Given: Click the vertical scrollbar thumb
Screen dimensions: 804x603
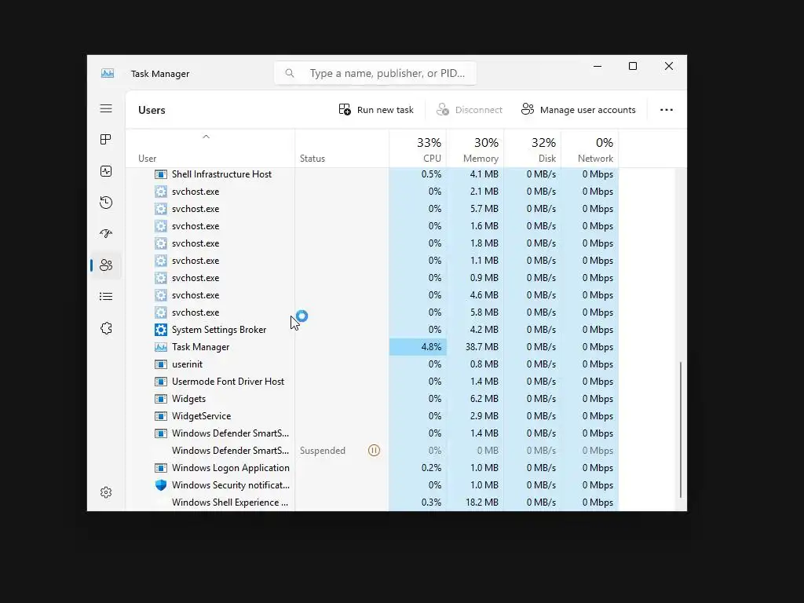Looking at the screenshot, I should click(x=681, y=429).
